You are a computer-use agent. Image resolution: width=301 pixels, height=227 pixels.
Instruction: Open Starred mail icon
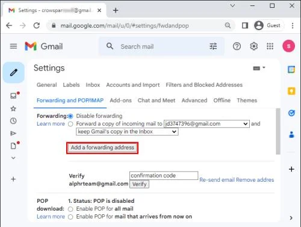[13, 109]
